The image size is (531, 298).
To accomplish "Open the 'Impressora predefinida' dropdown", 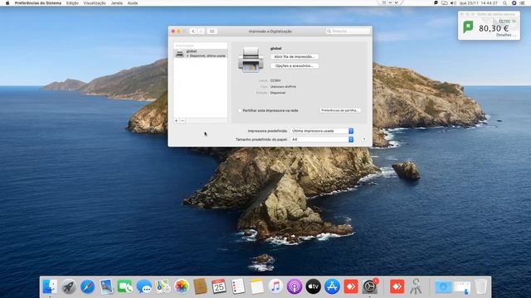I will (x=322, y=131).
